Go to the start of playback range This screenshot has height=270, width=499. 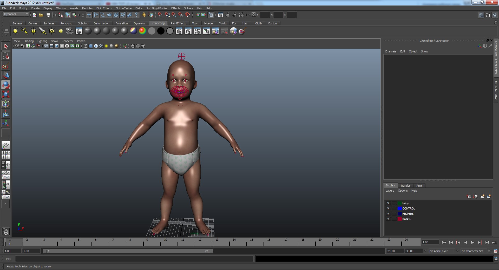coord(444,242)
